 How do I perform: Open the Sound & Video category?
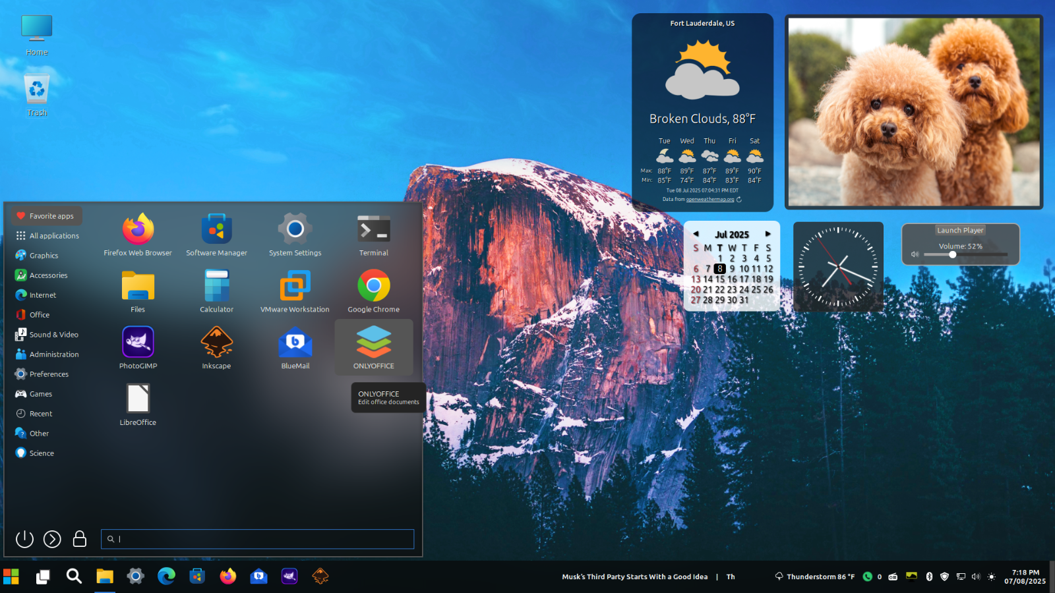tap(53, 335)
